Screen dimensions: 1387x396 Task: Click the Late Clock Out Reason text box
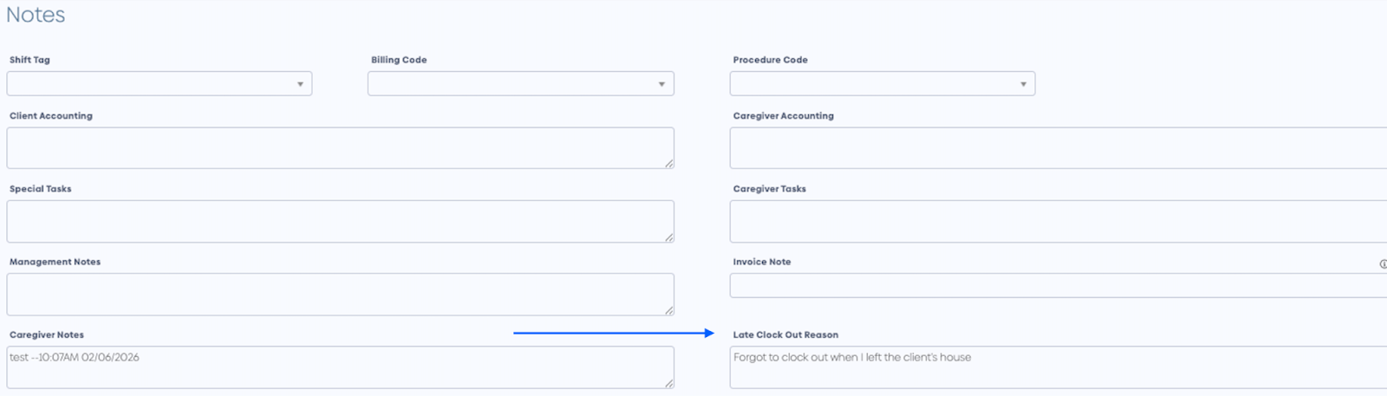(1058, 368)
